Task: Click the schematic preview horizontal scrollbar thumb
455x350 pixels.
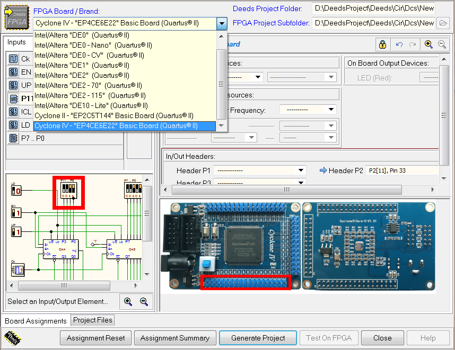Action: click(x=64, y=285)
